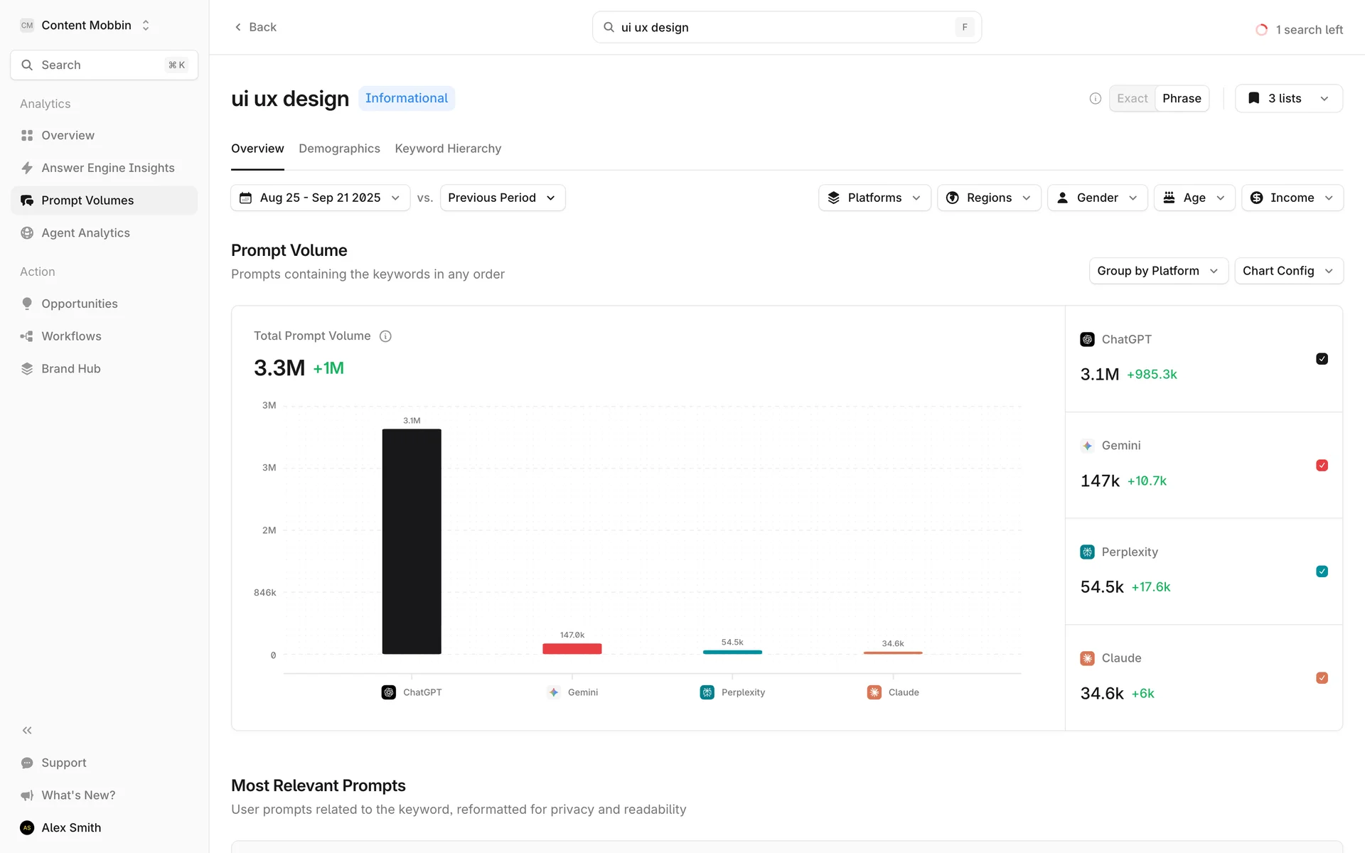Viewport: 1365px width, 853px height.
Task: Click the Total Prompt Volume info icon
Action: 385,336
